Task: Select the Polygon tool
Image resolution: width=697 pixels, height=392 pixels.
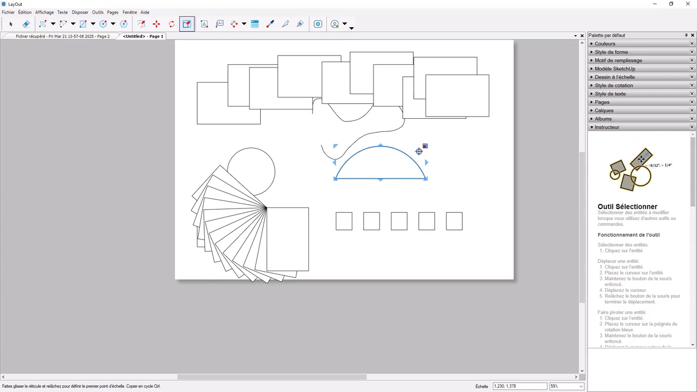Action: point(124,23)
